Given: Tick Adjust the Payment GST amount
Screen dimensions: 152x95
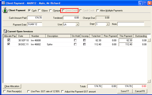Looking at the screenshot, I should [63, 91].
